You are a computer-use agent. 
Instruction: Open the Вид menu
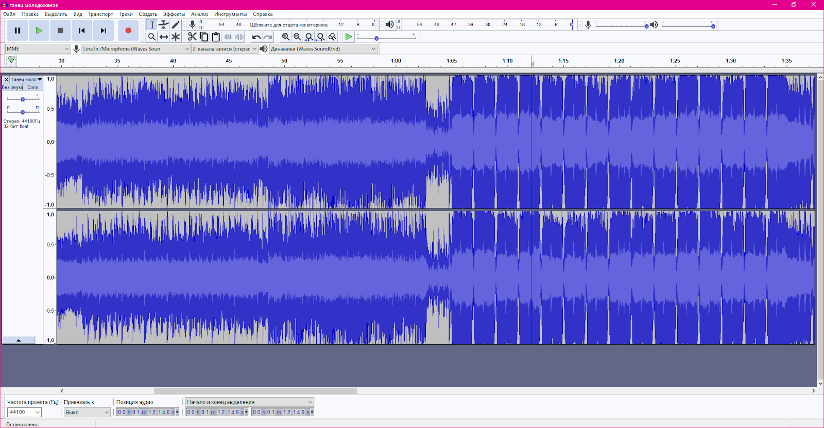click(x=78, y=14)
